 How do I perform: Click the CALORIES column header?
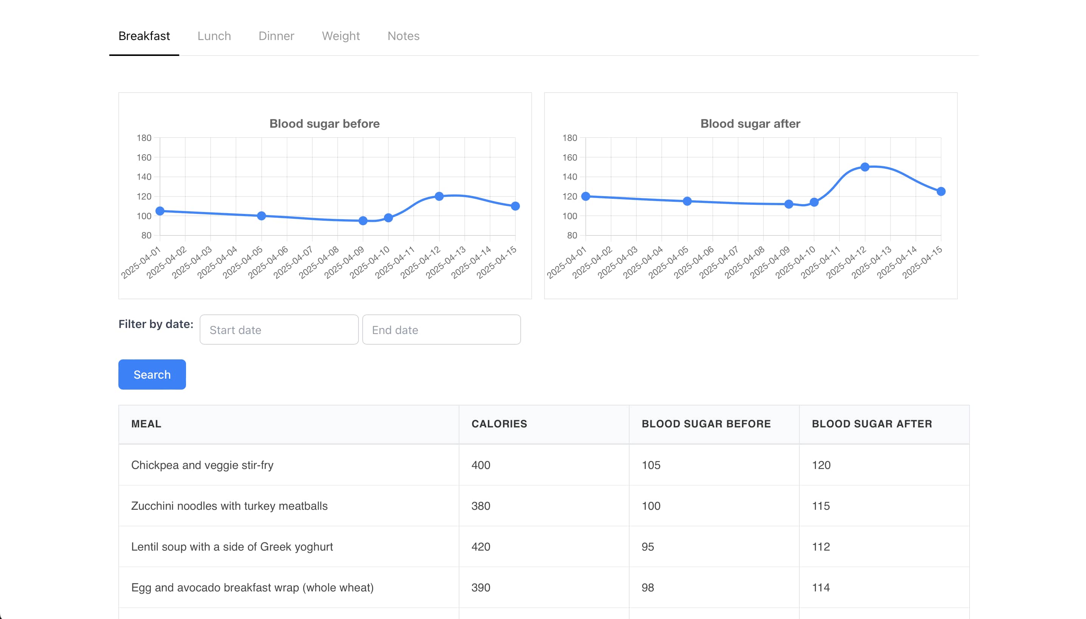[498, 424]
